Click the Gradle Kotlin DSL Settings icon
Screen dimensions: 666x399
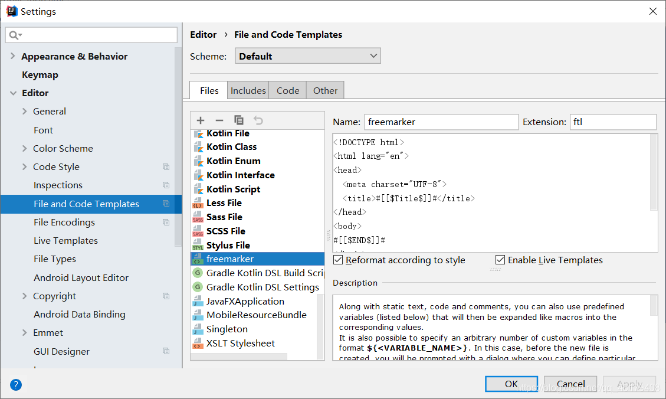(198, 287)
